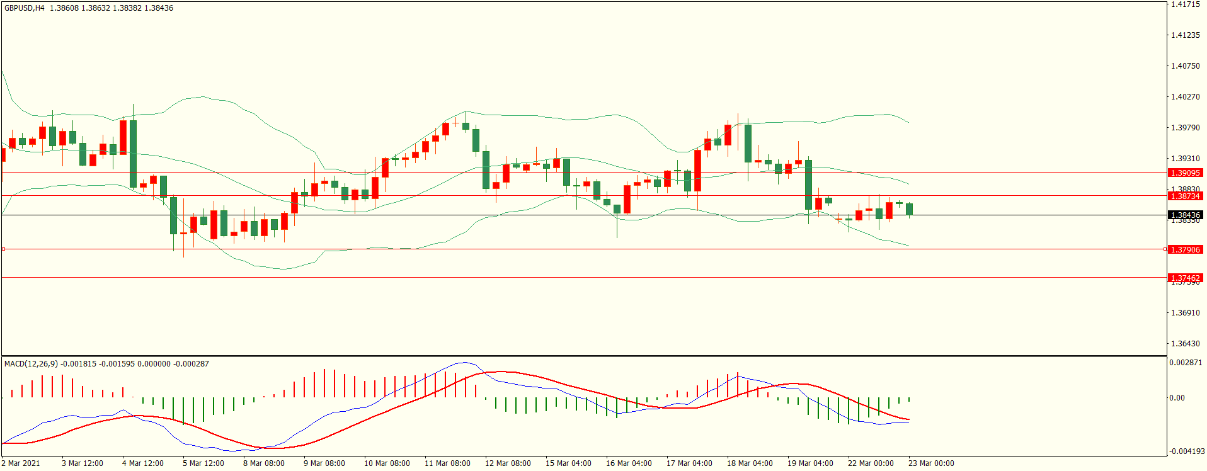The width and height of the screenshot is (1207, 471).
Task: Click the MACD scale value 0.002871
Action: (1186, 363)
